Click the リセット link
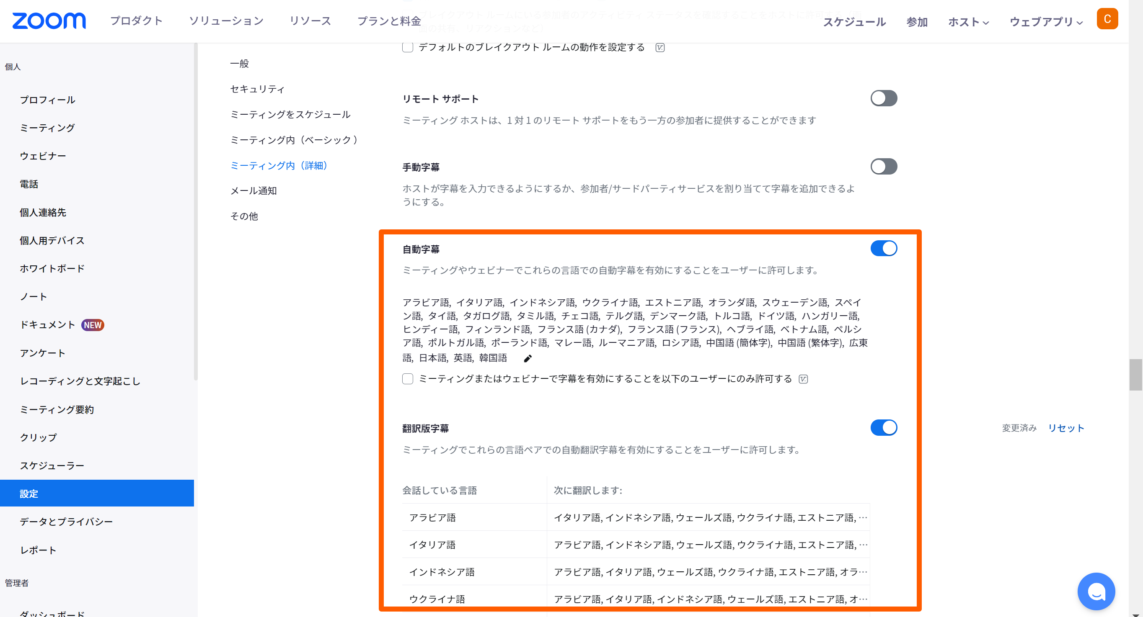Image resolution: width=1143 pixels, height=617 pixels. pos(1065,428)
